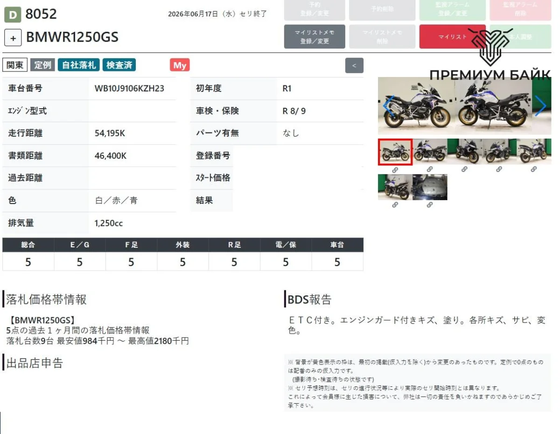Open the right-side view thumbnail of the bike
This screenshot has height=434, width=560.
pos(430,152)
